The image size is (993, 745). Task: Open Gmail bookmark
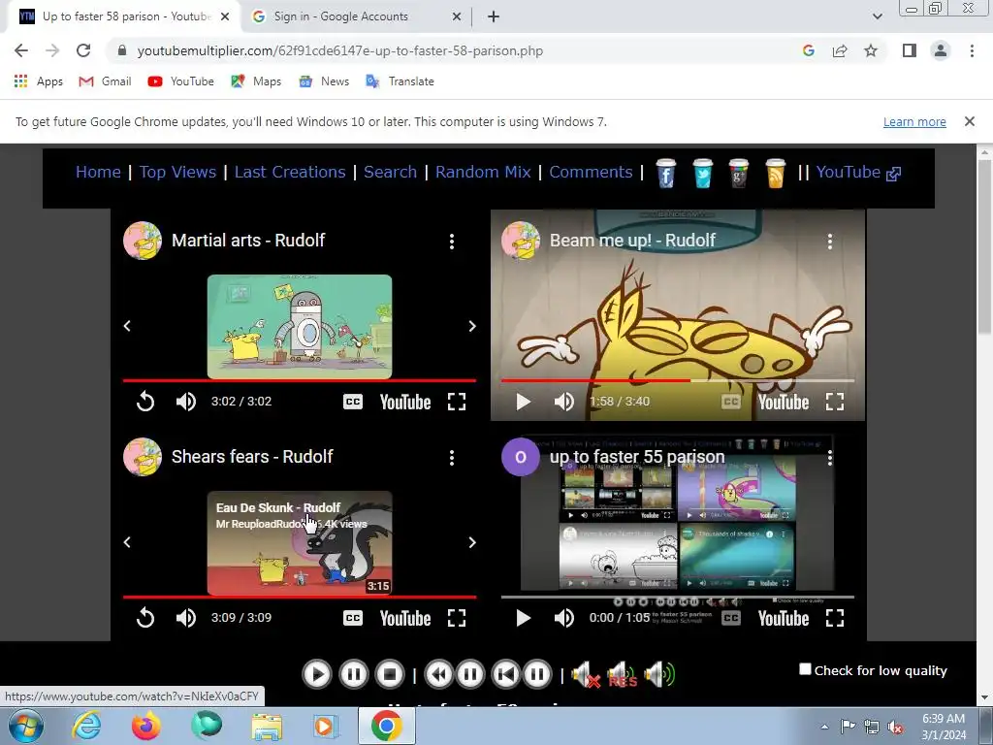(x=105, y=81)
